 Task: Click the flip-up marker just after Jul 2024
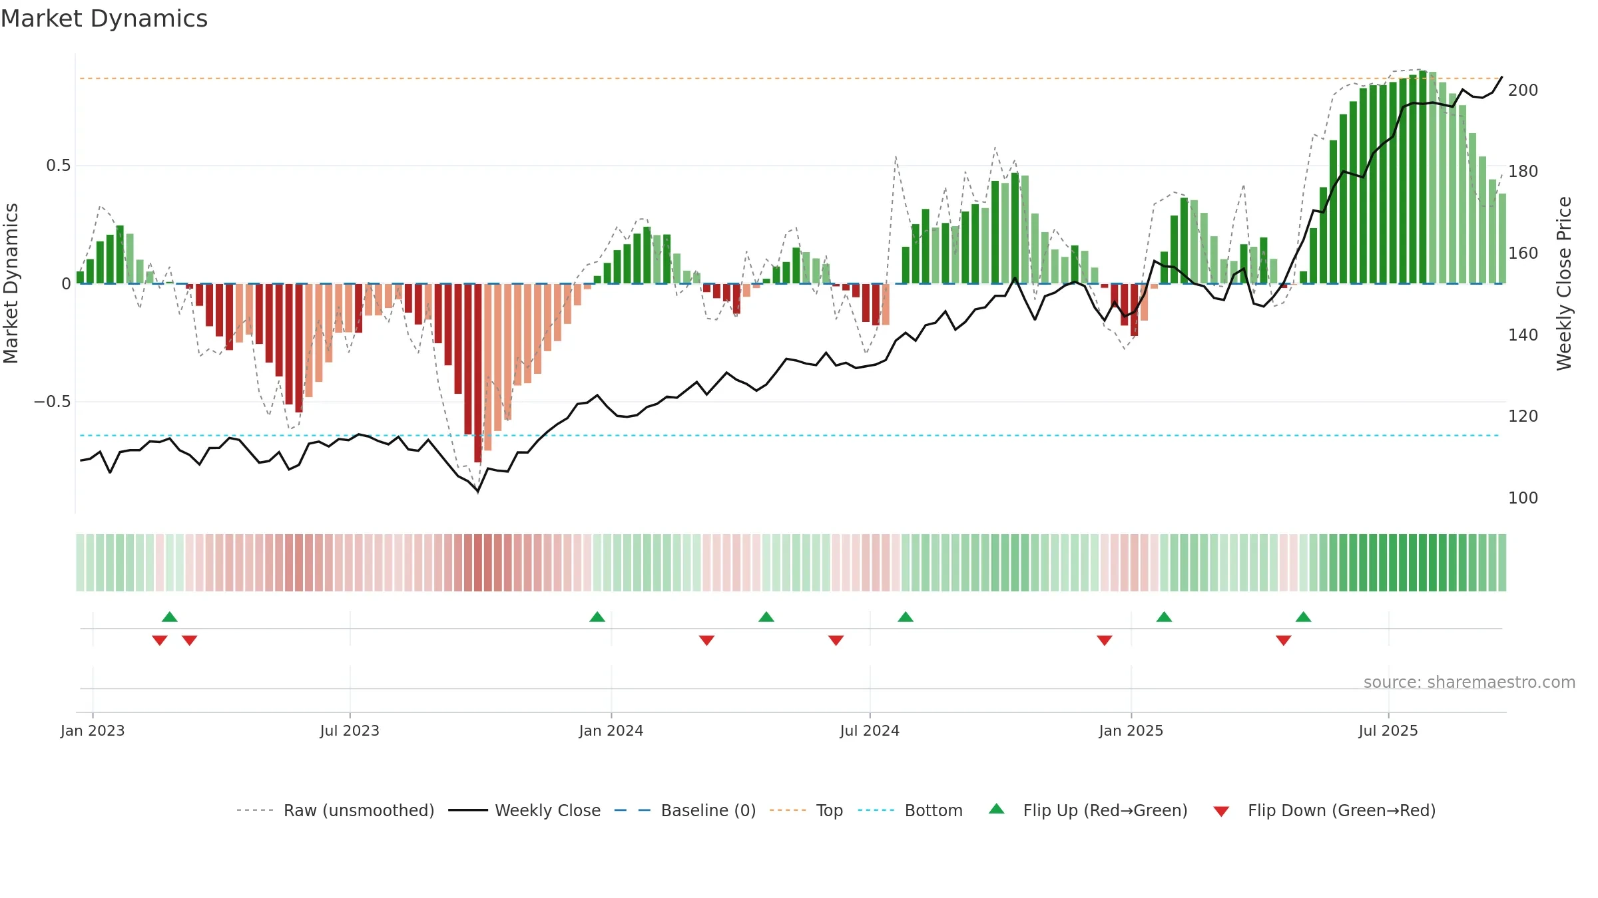pyautogui.click(x=906, y=617)
